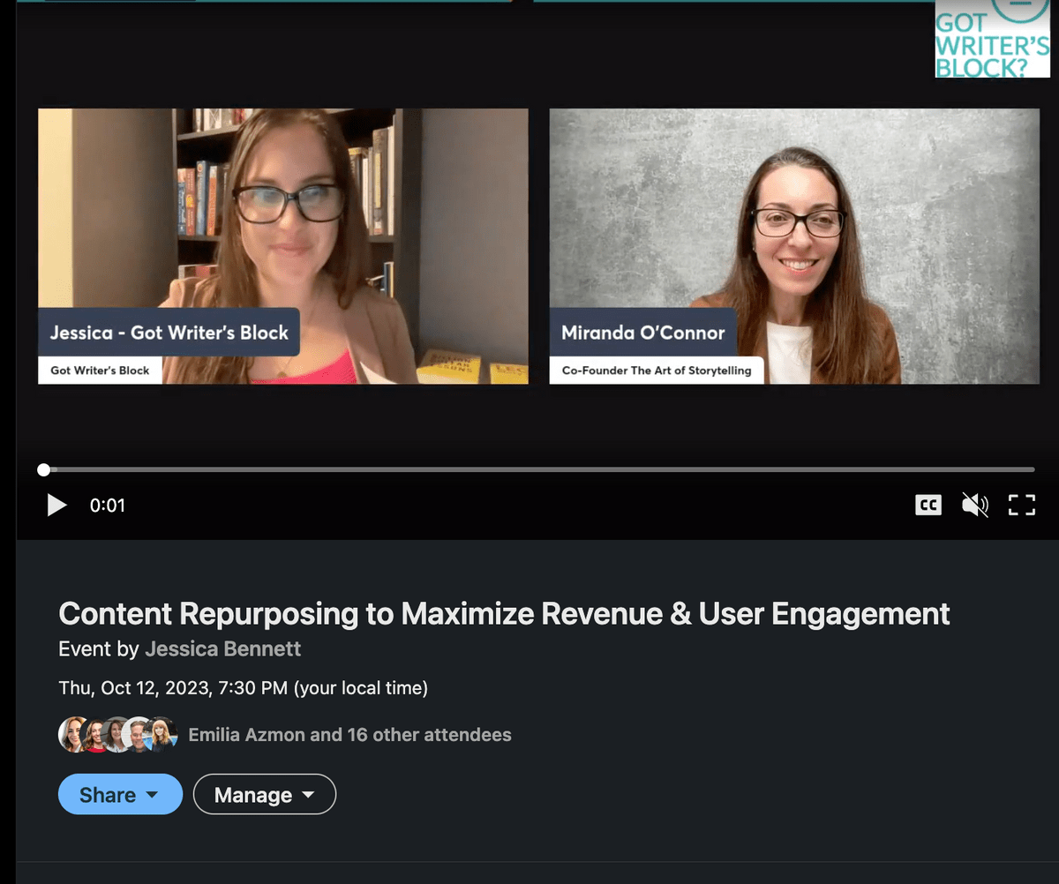This screenshot has height=884, width=1059.
Task: Enter fullscreen video mode
Action: 1021,506
